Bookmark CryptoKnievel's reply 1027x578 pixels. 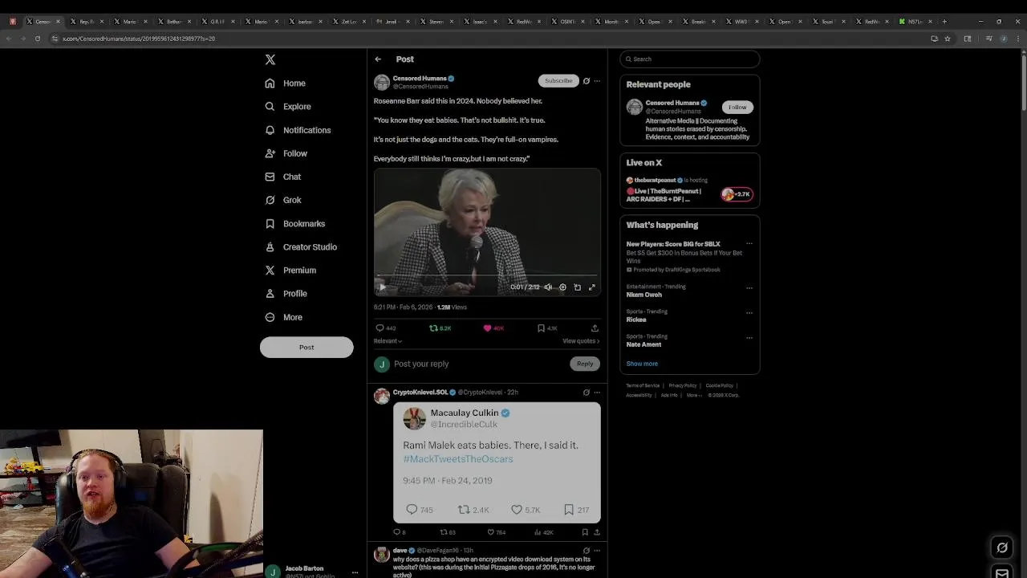(586, 532)
